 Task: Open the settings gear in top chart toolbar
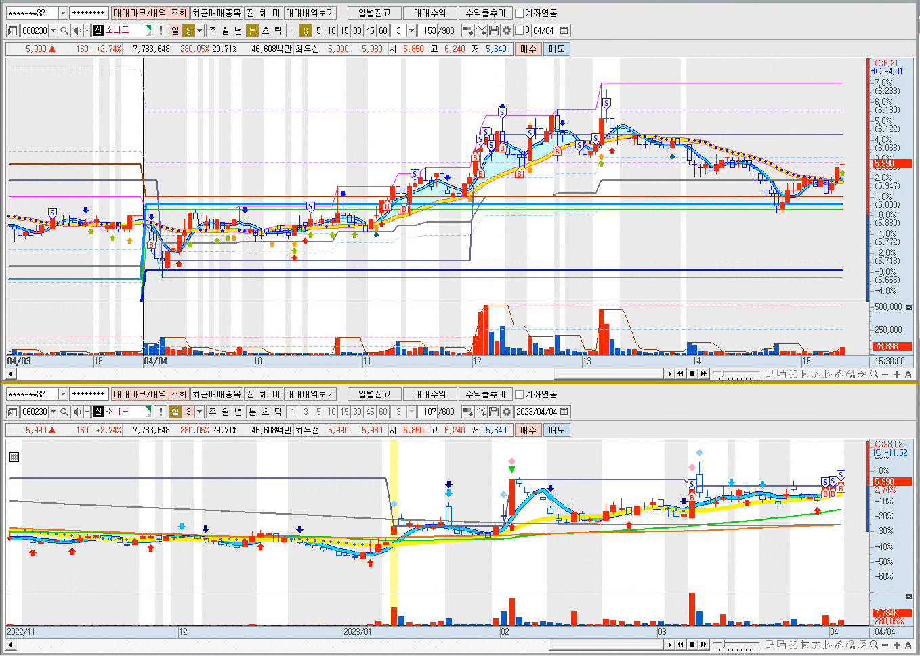click(506, 30)
